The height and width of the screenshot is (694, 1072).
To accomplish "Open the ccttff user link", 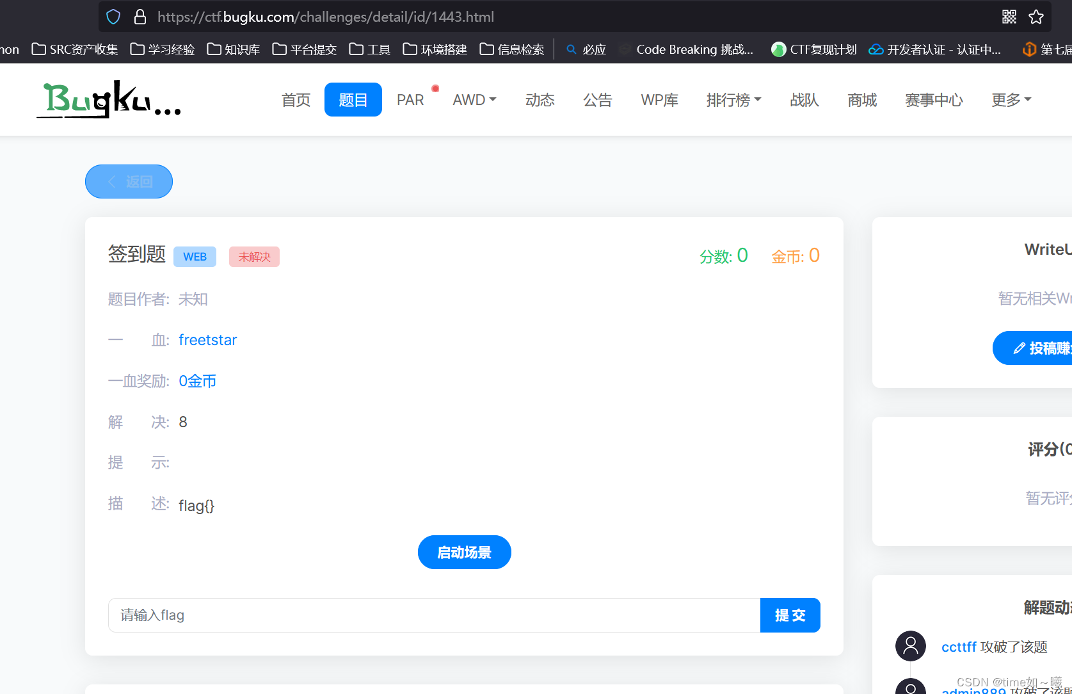I will click(959, 647).
